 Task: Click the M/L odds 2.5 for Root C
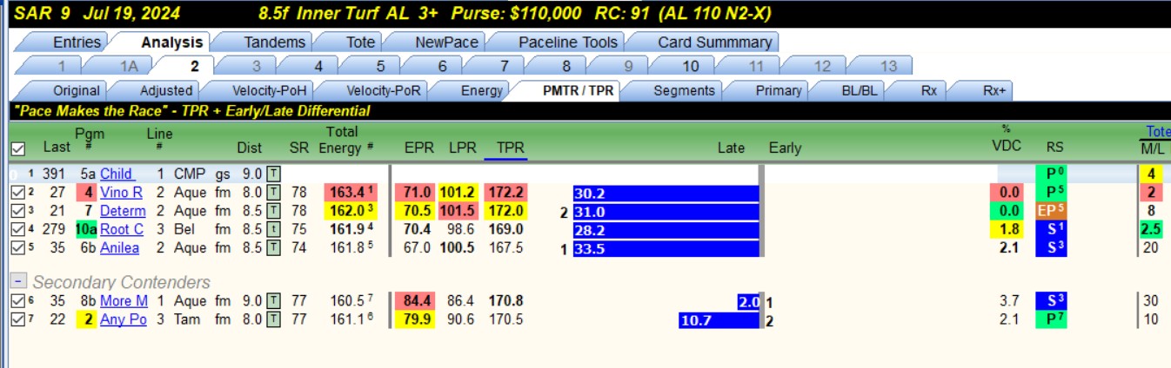pyautogui.click(x=1150, y=229)
